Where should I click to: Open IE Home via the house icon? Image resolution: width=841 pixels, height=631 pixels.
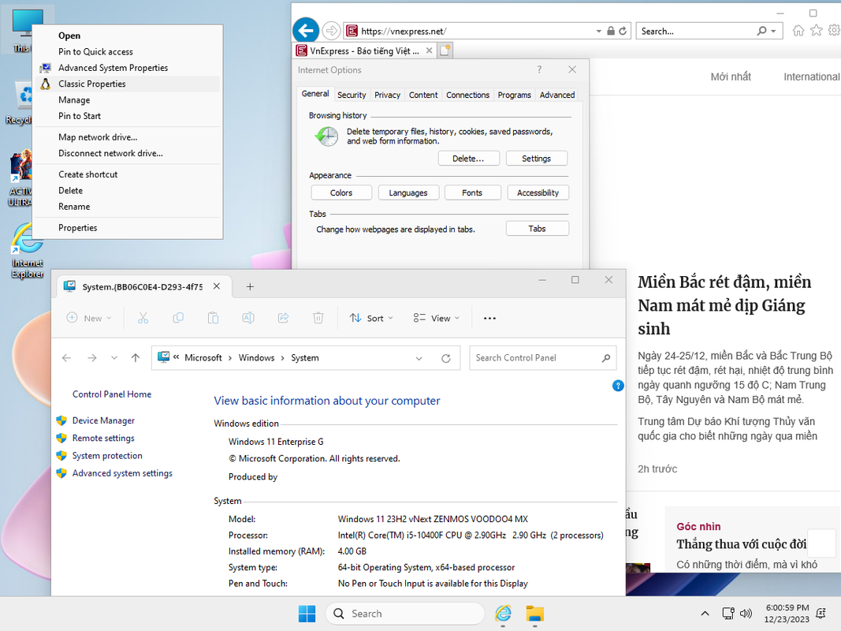(798, 31)
